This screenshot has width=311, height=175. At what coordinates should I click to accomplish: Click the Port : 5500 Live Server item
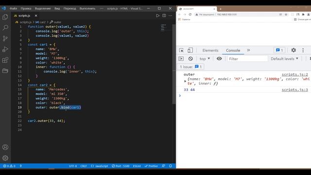pyautogui.click(x=121, y=166)
